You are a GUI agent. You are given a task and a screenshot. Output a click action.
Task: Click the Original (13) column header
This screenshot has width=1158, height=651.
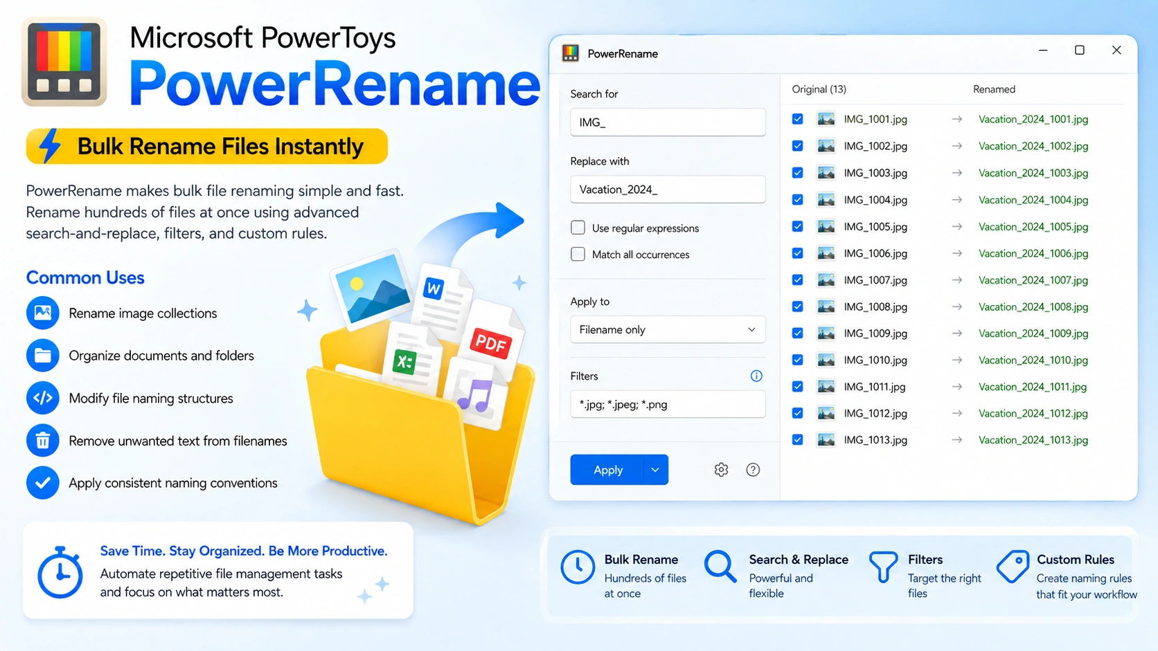click(x=819, y=89)
